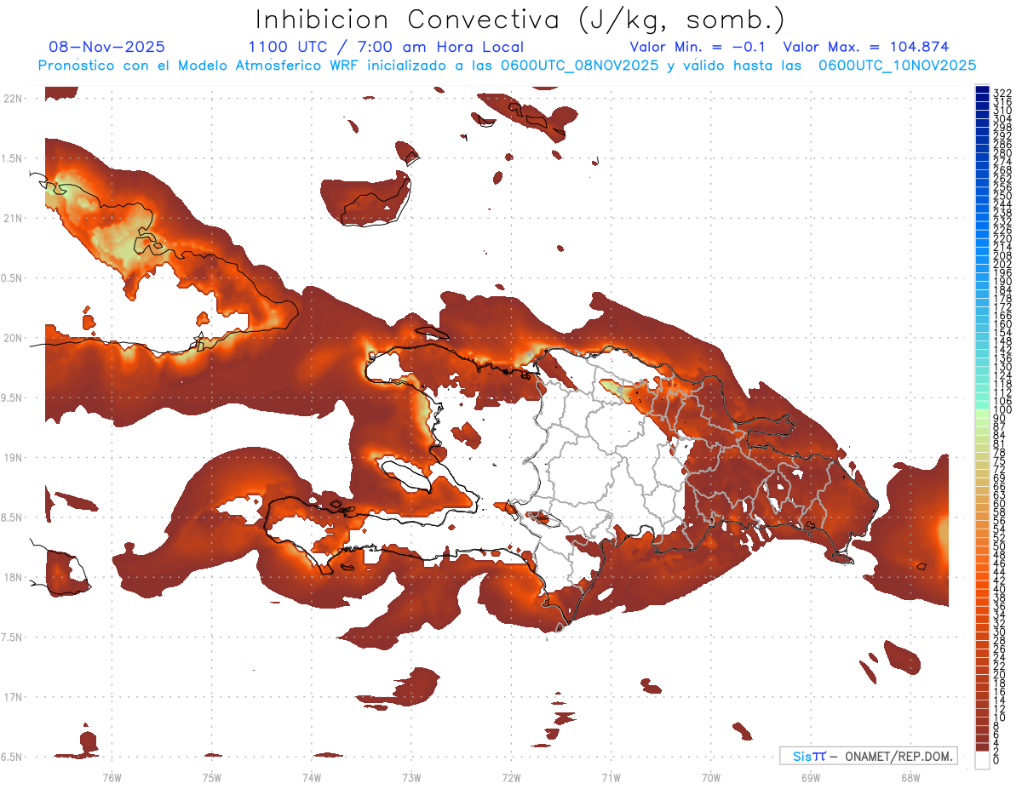Viewport: 1022px width, 789px height.
Task: Click the "17N" latitude label
Action: click(13, 697)
